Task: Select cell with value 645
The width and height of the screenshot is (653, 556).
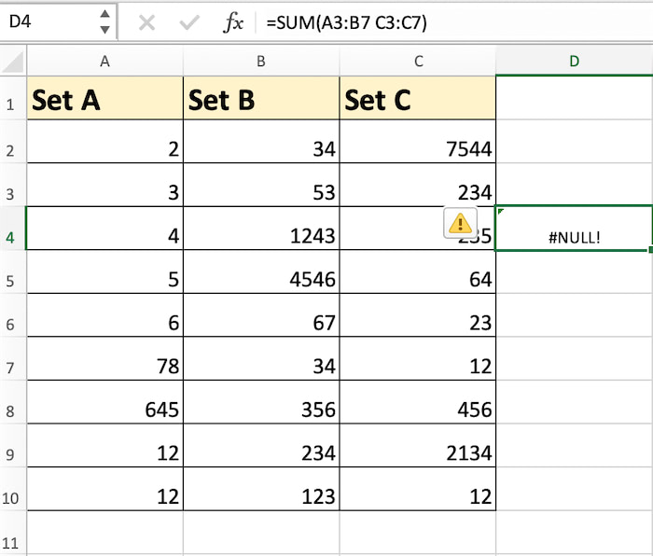Action: (105, 402)
